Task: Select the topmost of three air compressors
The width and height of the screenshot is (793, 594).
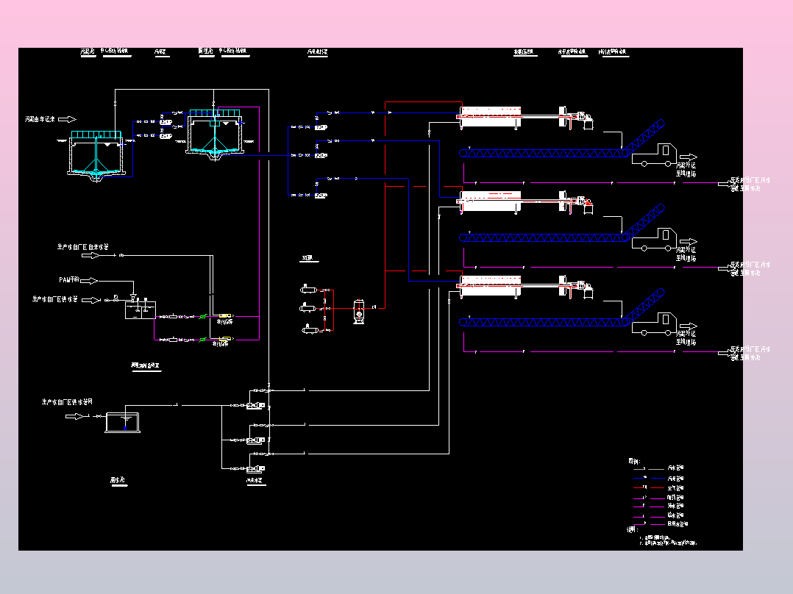Action: (308, 289)
